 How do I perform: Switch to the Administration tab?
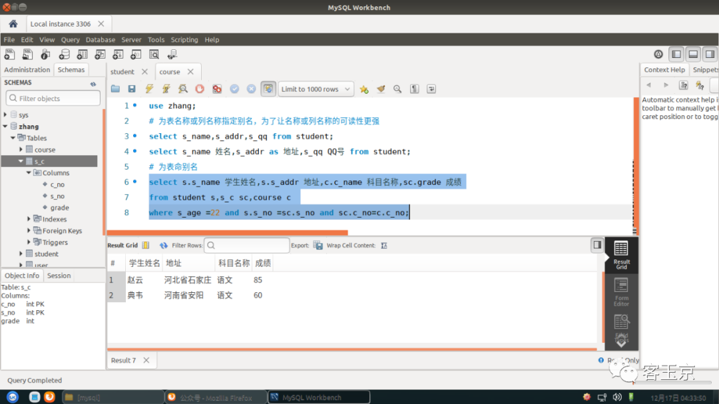(x=27, y=70)
